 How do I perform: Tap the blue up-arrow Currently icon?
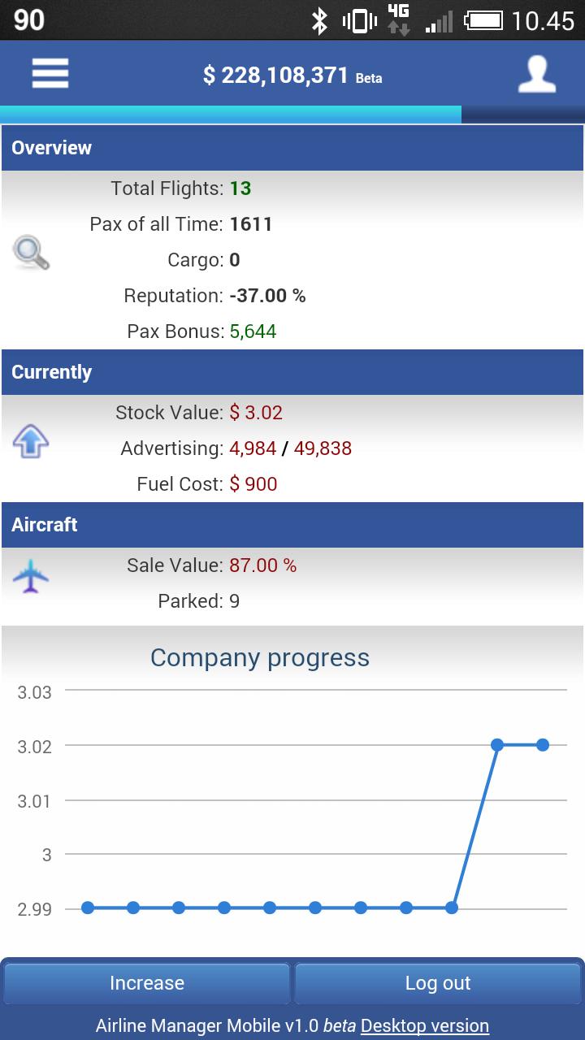(31, 442)
